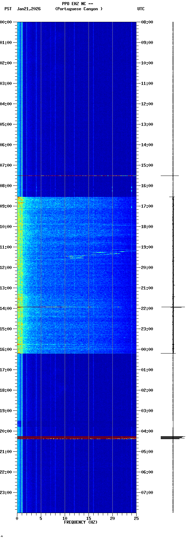This screenshot has height=540, width=188.
Task: Click the "15" frequency axis tick label
Action: point(89,519)
